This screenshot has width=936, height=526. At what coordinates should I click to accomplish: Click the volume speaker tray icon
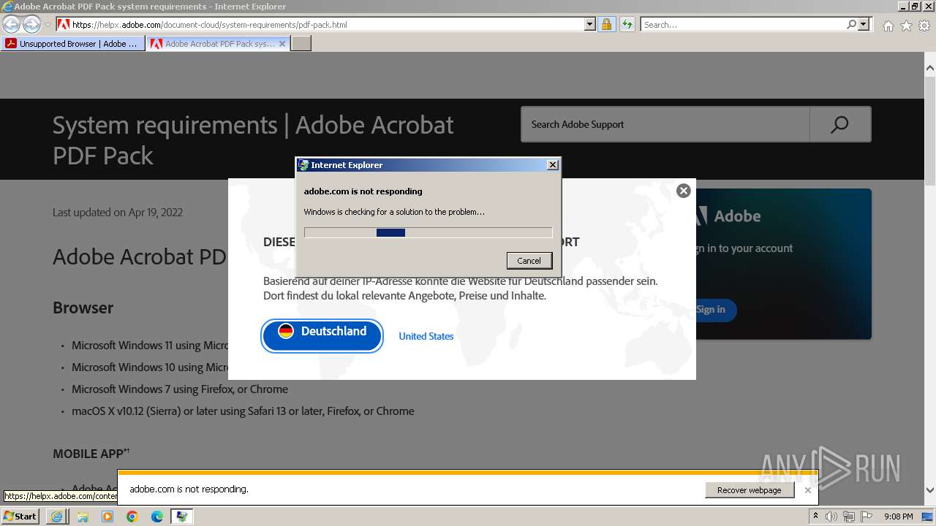[831, 517]
